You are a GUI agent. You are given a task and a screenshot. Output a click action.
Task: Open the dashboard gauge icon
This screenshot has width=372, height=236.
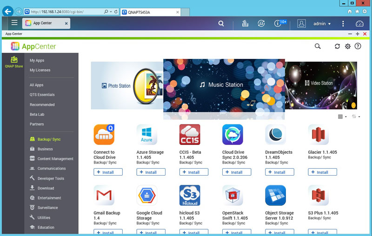pyautogui.click(x=359, y=23)
